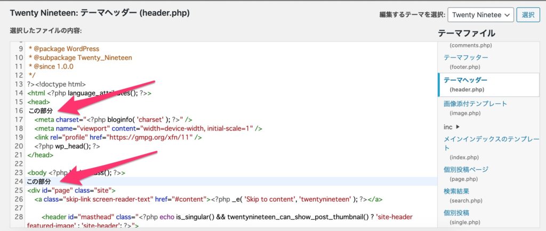The width and height of the screenshot is (546, 231).
Task: Open メインインデックスのテンプレート file
Action: pyautogui.click(x=491, y=139)
